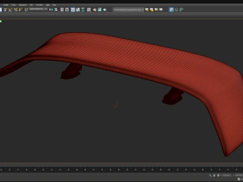Click the round smiley face toolbar icon
Viewport: 243px width, 182px height.
(x=176, y=10)
